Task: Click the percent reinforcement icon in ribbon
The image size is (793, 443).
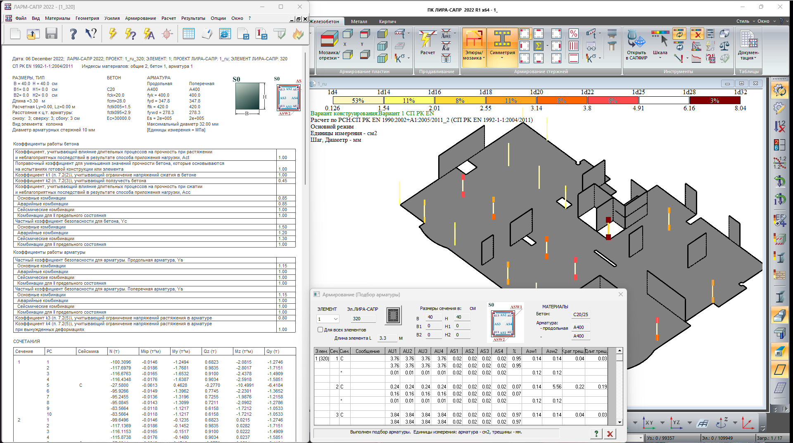Action: click(x=573, y=34)
